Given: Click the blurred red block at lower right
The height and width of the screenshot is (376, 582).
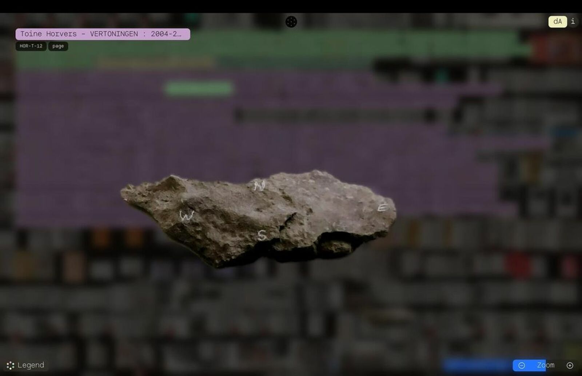Looking at the screenshot, I should (518, 264).
